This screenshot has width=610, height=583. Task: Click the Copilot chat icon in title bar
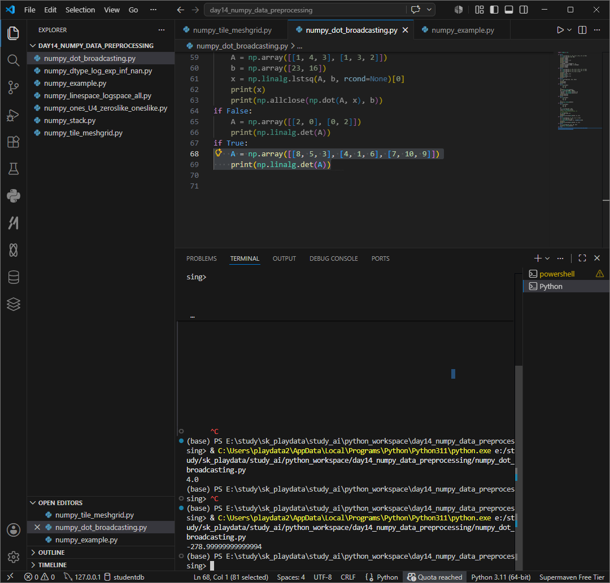[x=416, y=10]
